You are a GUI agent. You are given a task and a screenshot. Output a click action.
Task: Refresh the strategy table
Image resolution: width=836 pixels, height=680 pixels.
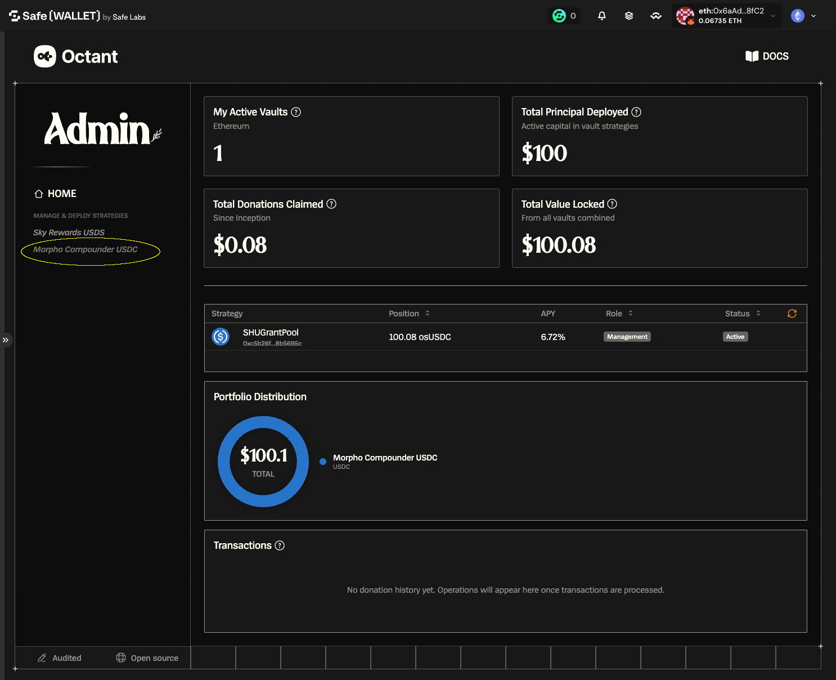pyautogui.click(x=792, y=314)
